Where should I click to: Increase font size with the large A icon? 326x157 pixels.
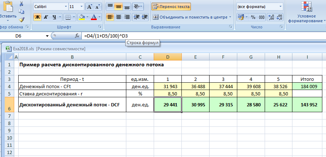pos(89,7)
